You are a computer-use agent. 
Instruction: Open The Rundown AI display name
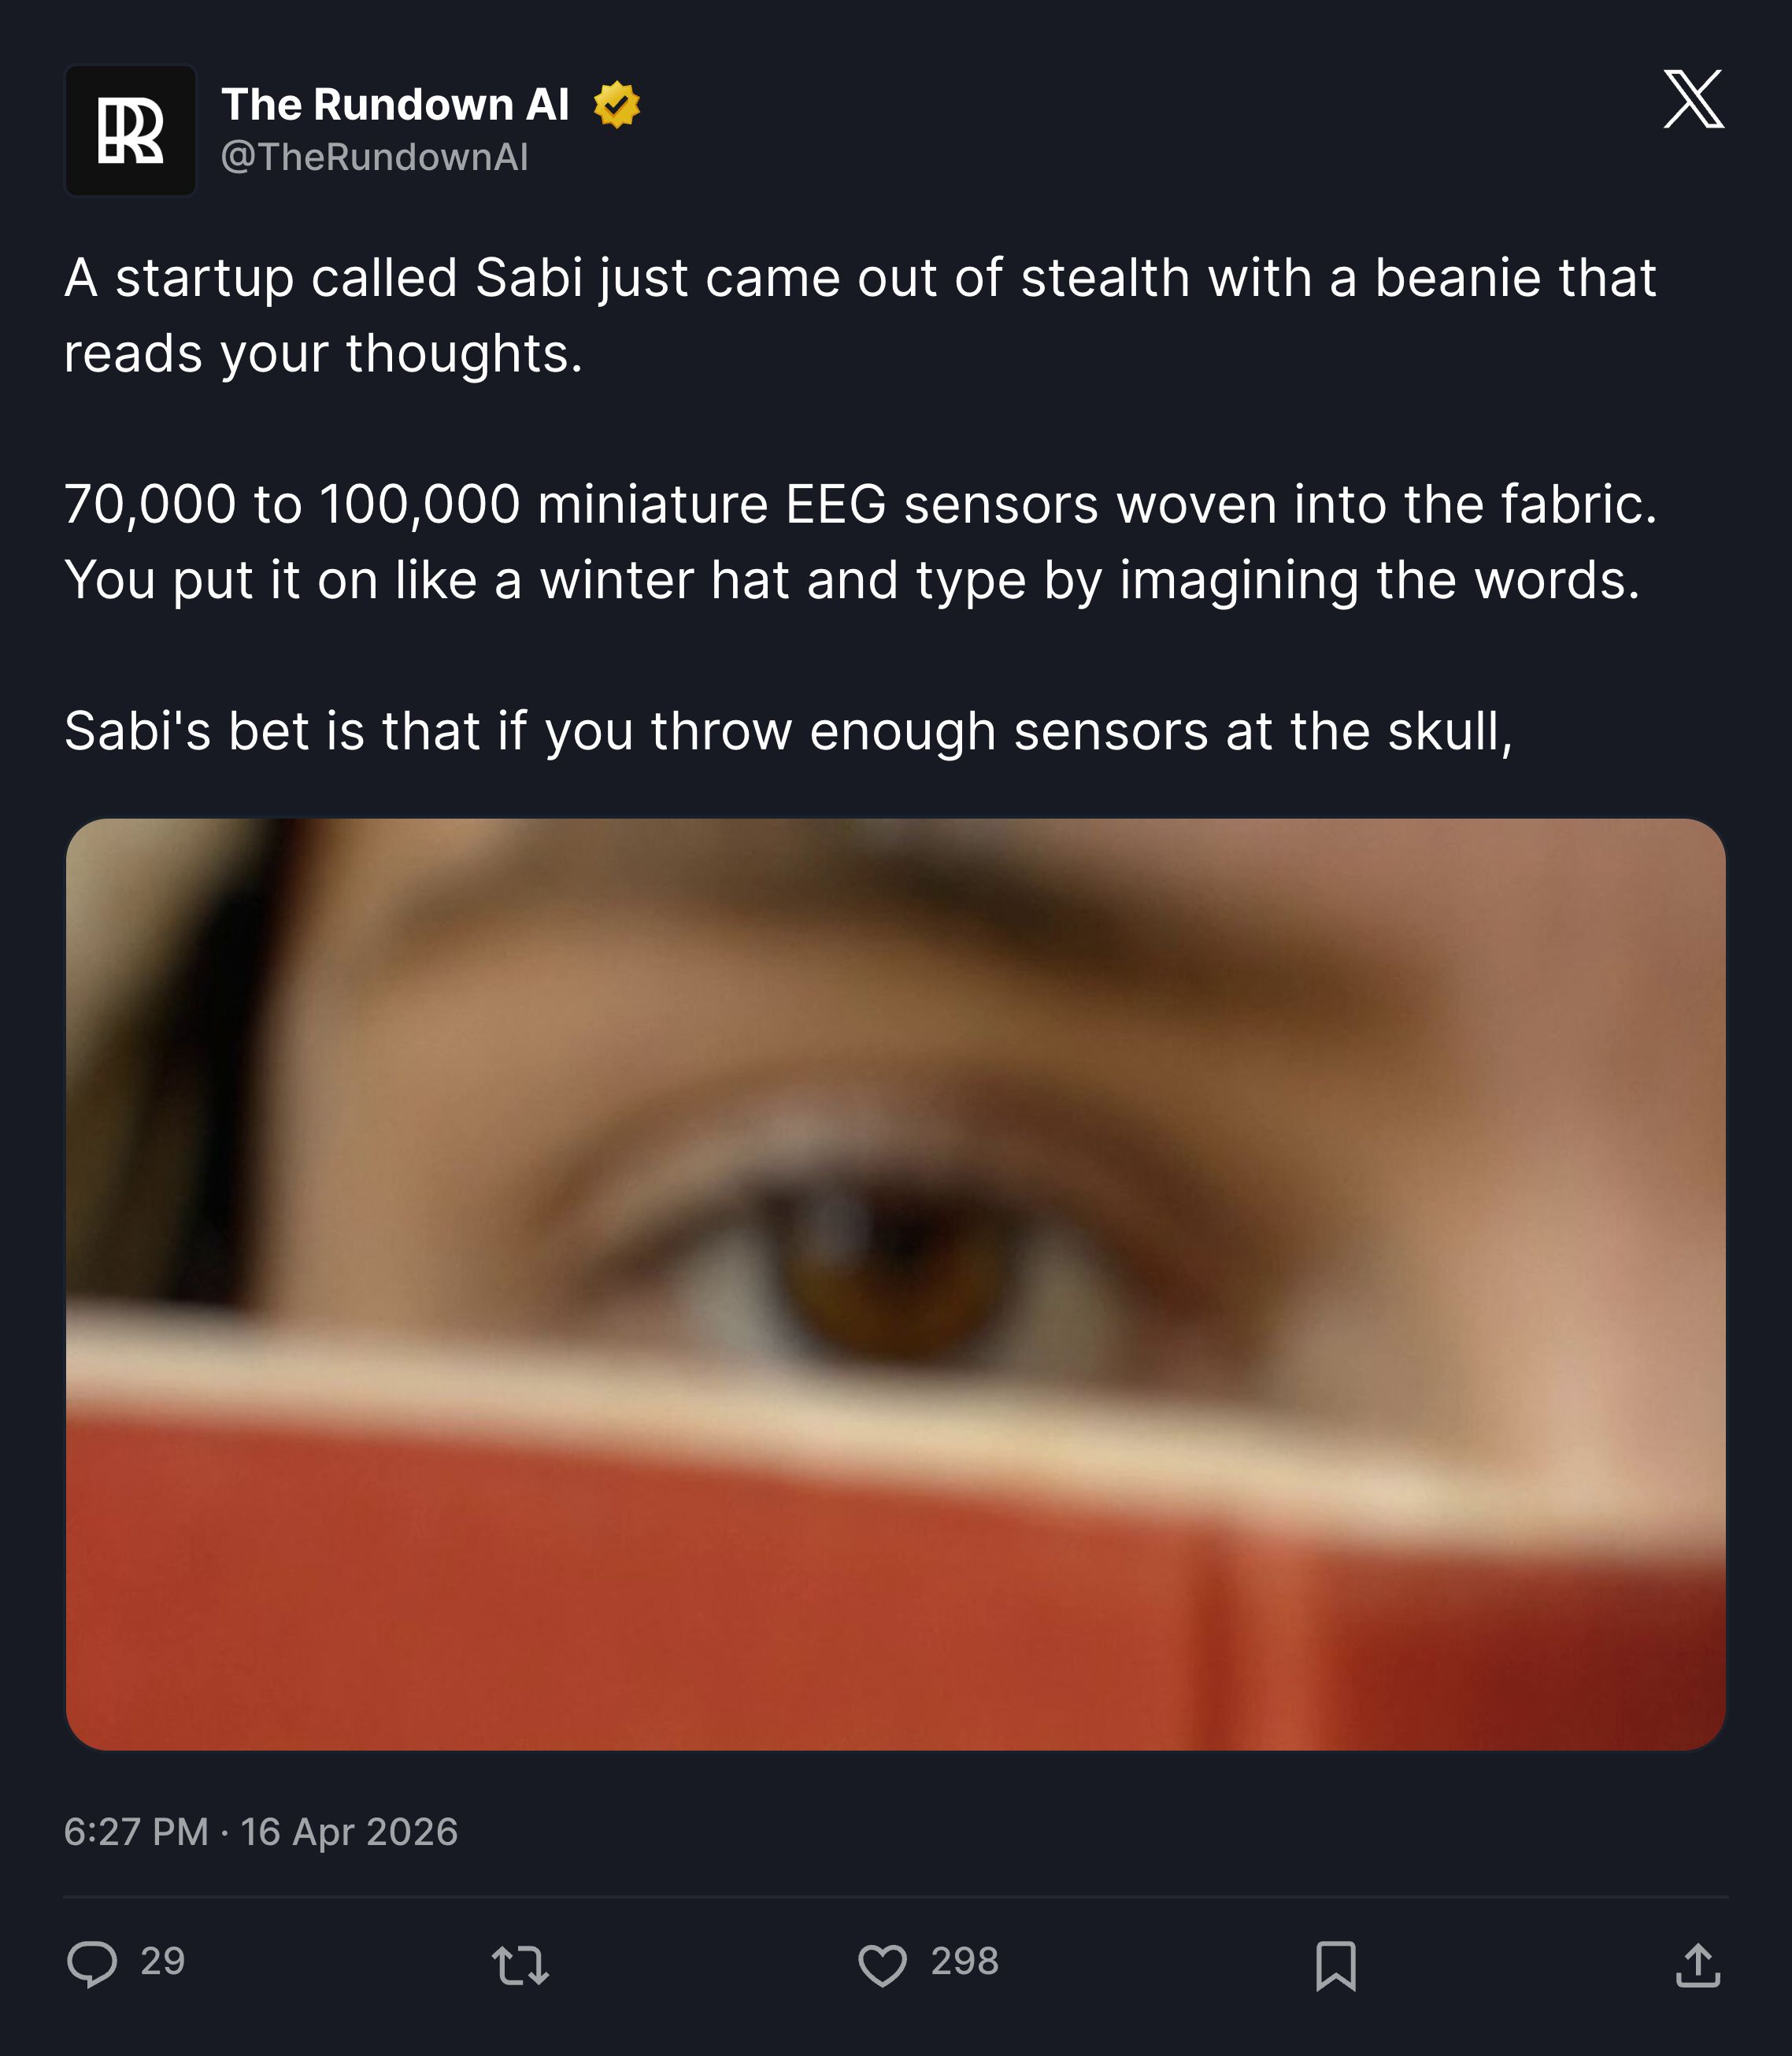[395, 105]
